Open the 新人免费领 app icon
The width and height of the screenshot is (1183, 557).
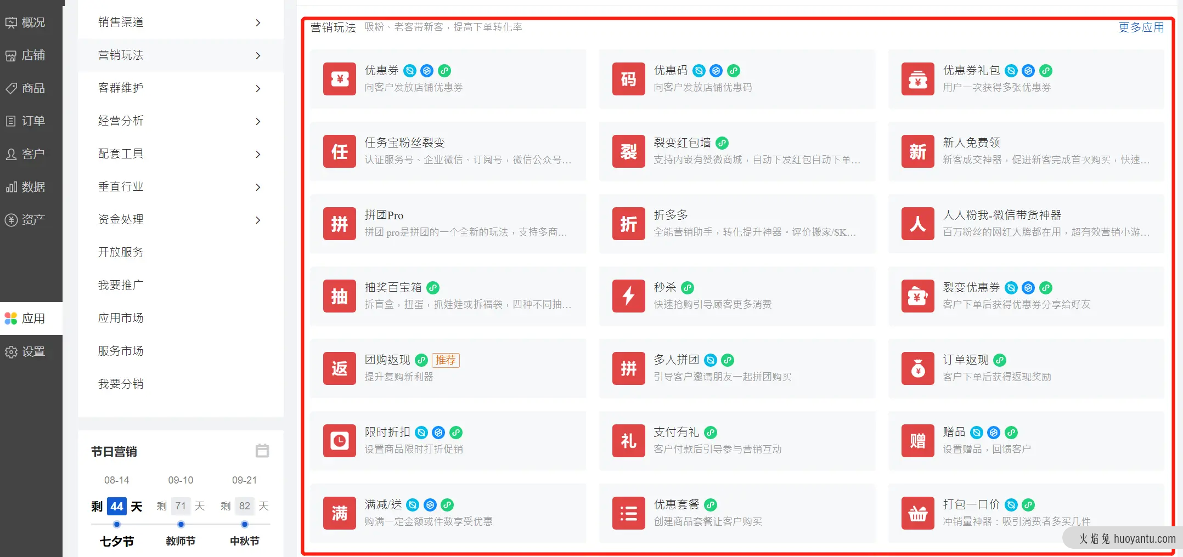coord(917,151)
